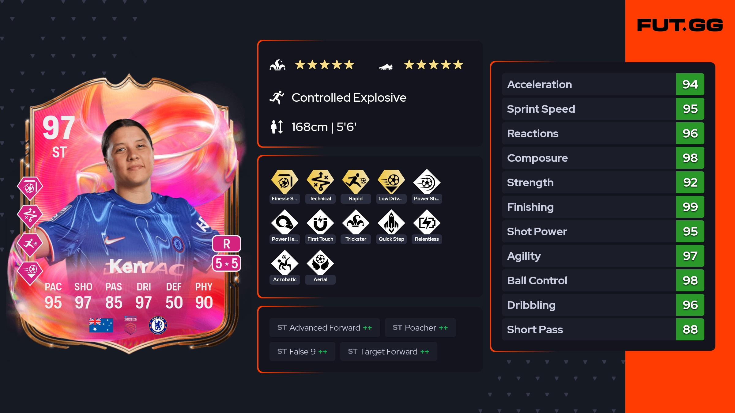
Task: Click the Quick Step rocket icon
Action: coord(391,222)
